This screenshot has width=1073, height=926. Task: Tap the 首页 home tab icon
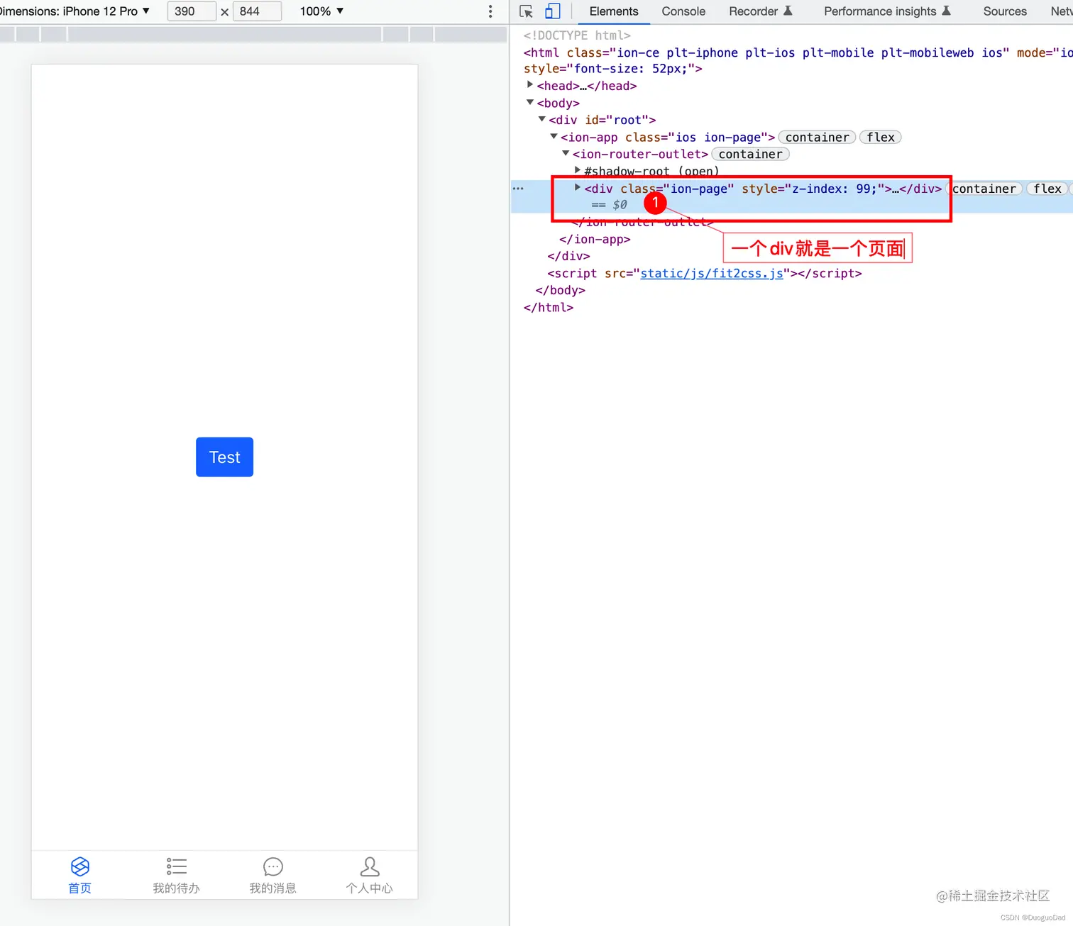click(x=80, y=866)
